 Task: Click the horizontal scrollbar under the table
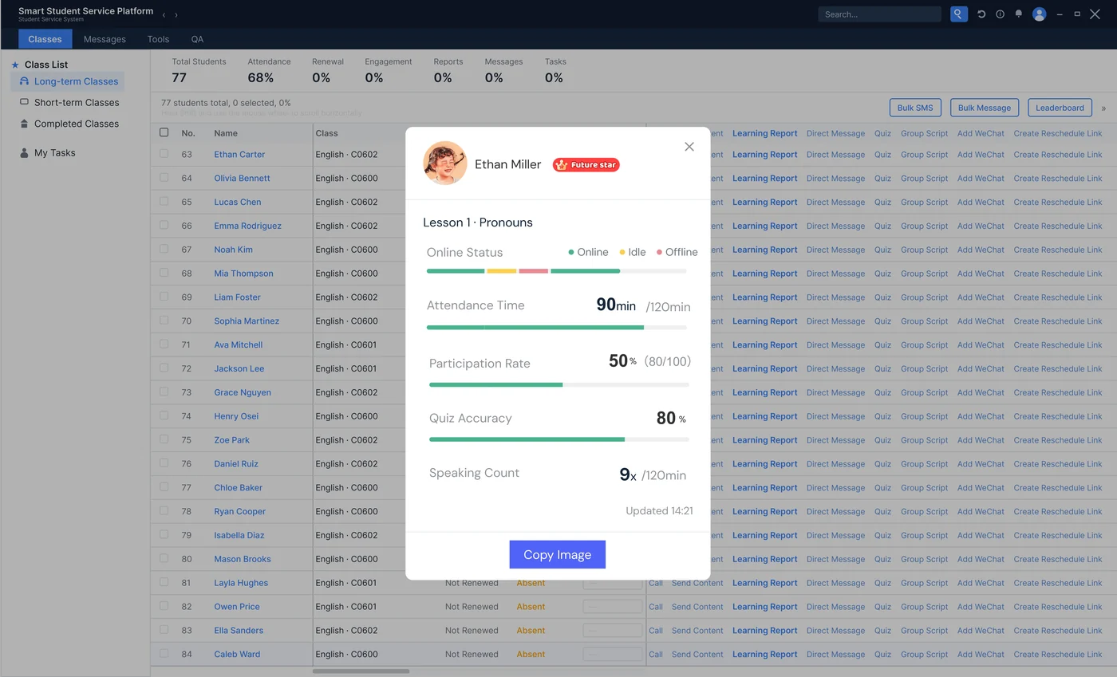(x=361, y=671)
